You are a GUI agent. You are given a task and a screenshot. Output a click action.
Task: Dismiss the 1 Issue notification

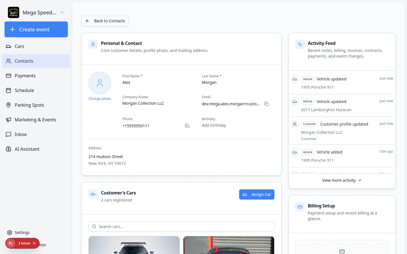point(34,243)
